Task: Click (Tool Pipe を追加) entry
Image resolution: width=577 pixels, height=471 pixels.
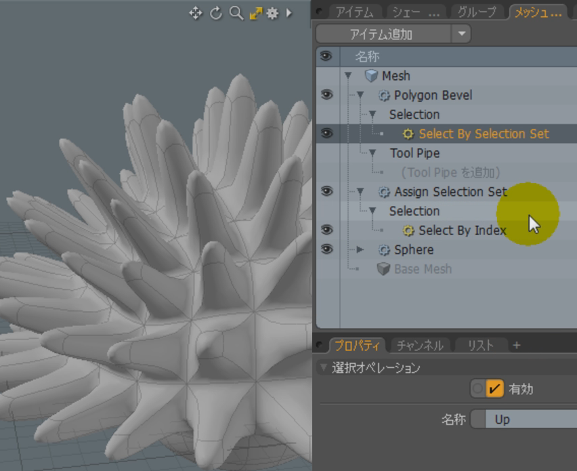Action: (450, 173)
